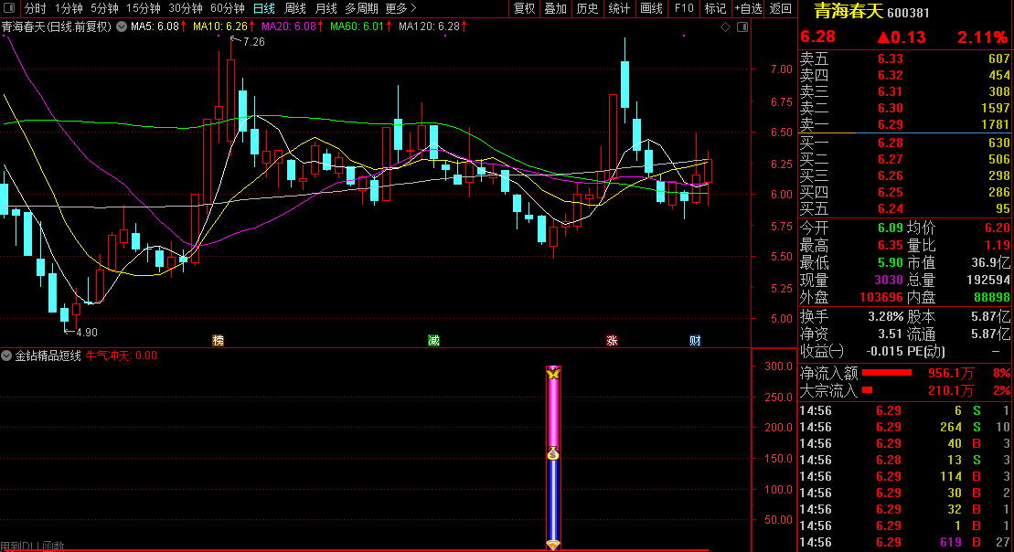Click the red 涨 marker icon
This screenshot has height=552, width=1014.
pos(612,341)
